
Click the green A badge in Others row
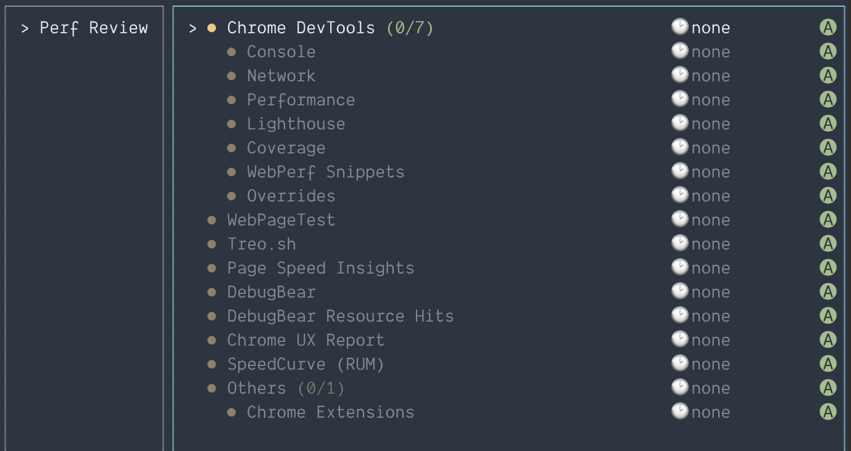(828, 388)
